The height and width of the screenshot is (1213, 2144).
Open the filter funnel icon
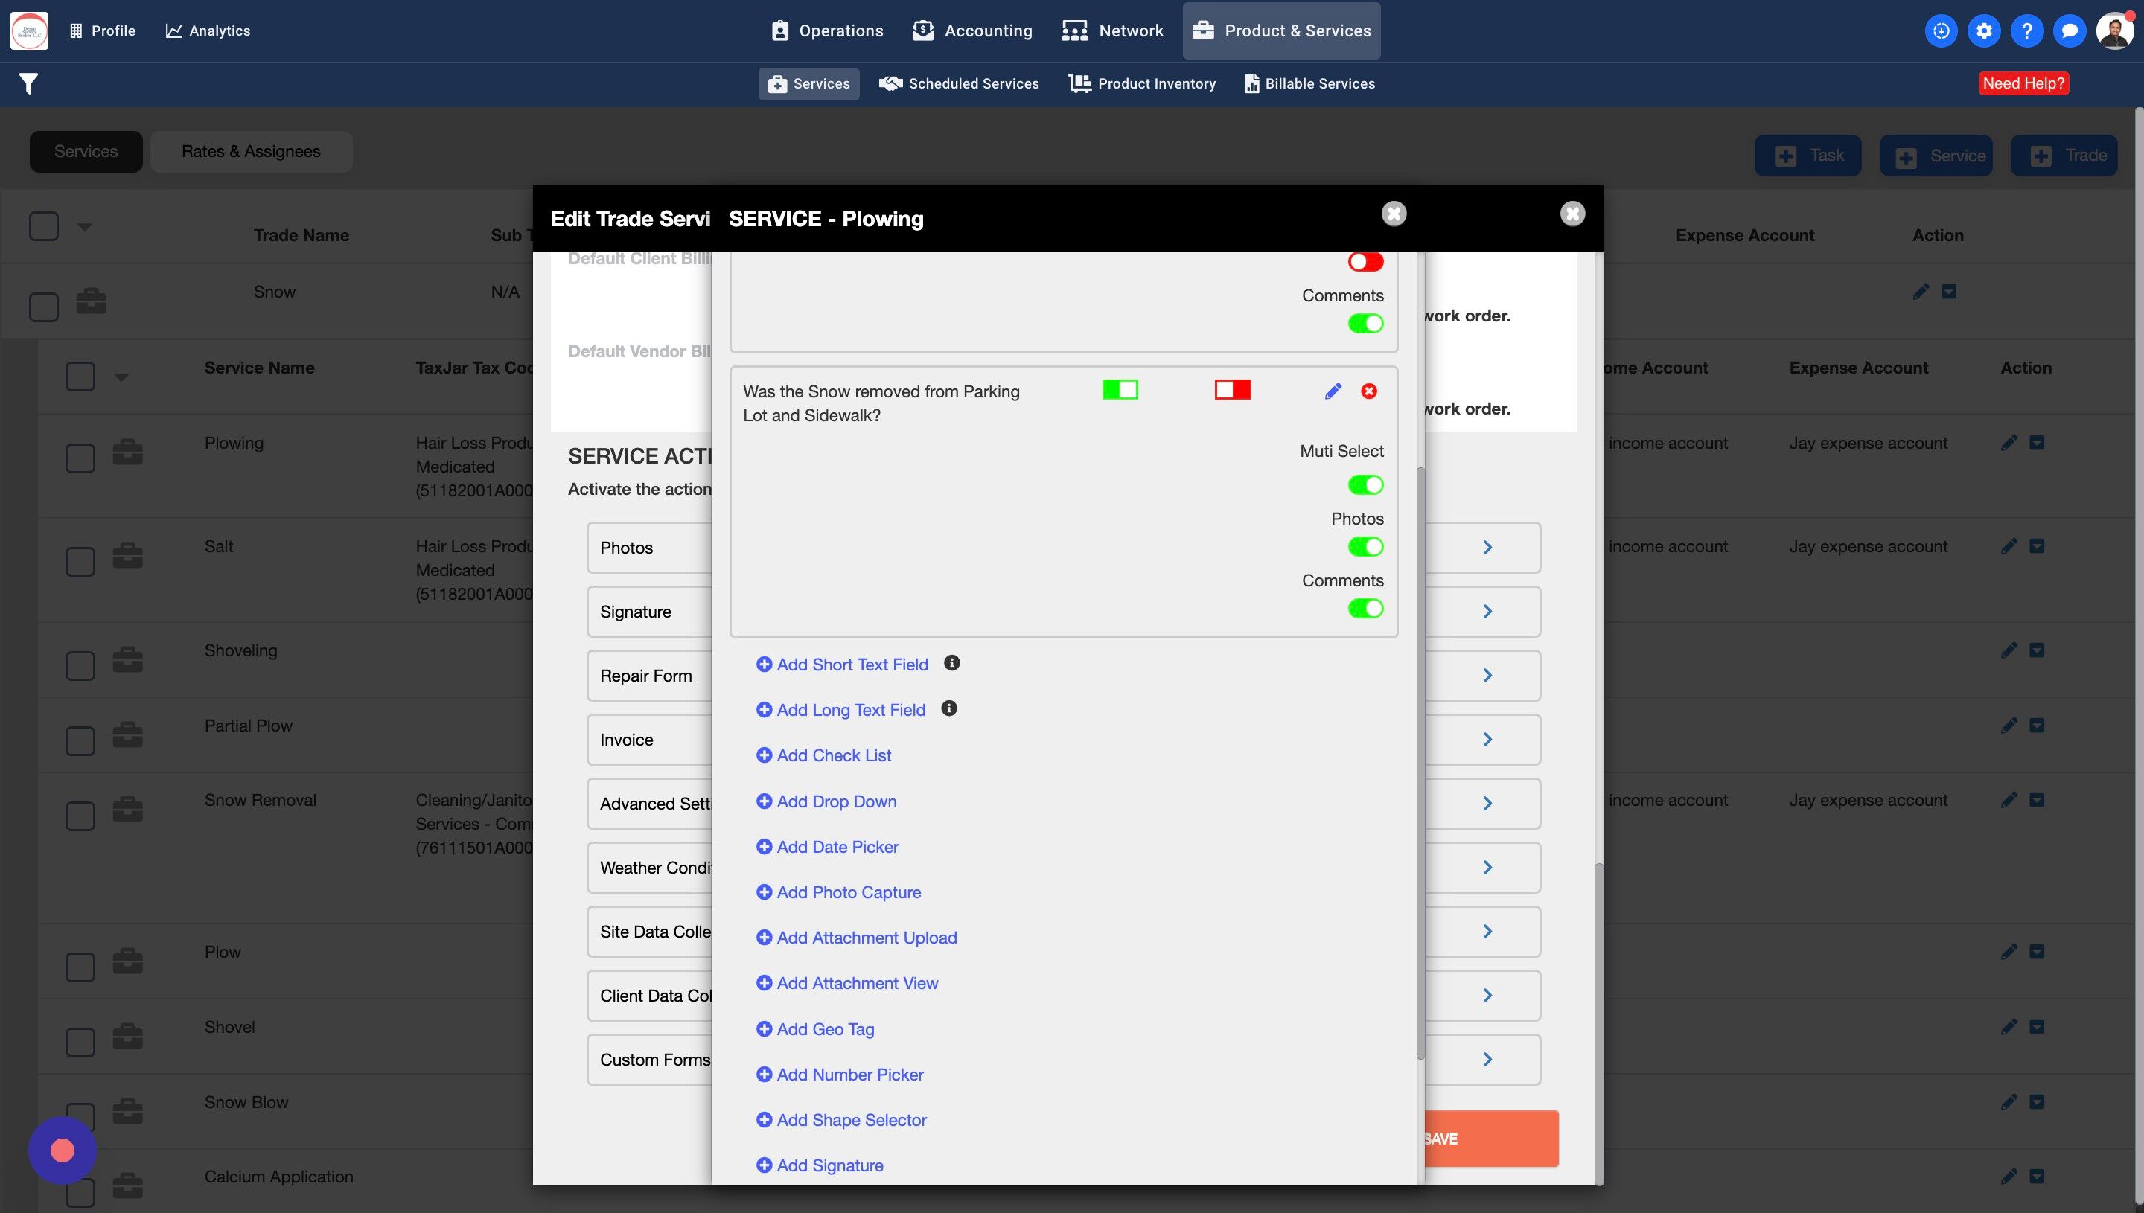28,83
